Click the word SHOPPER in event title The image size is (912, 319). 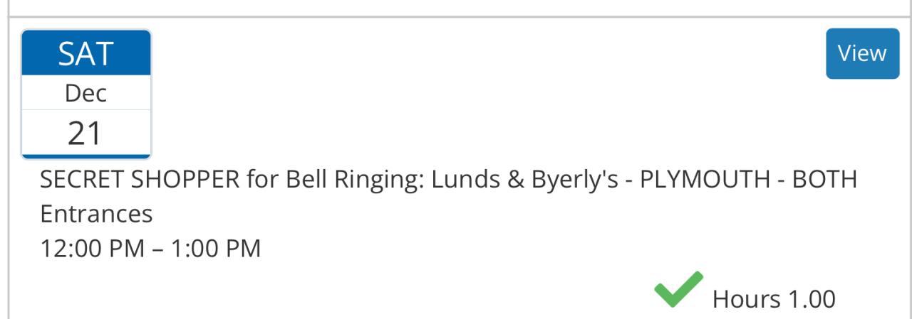tap(185, 180)
